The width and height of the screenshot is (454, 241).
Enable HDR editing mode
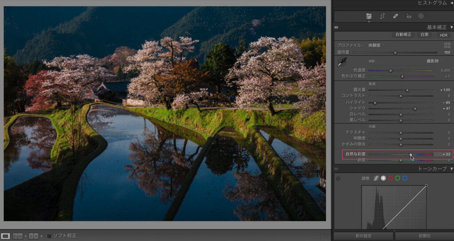pyautogui.click(x=443, y=35)
